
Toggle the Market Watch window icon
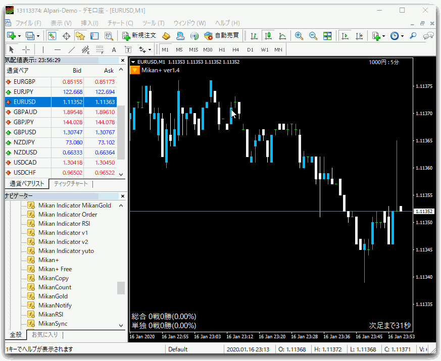(52, 36)
